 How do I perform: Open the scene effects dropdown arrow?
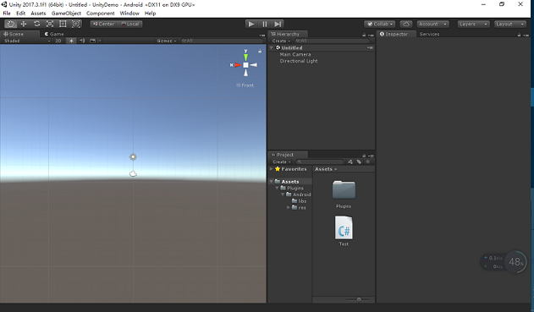[x=100, y=41]
